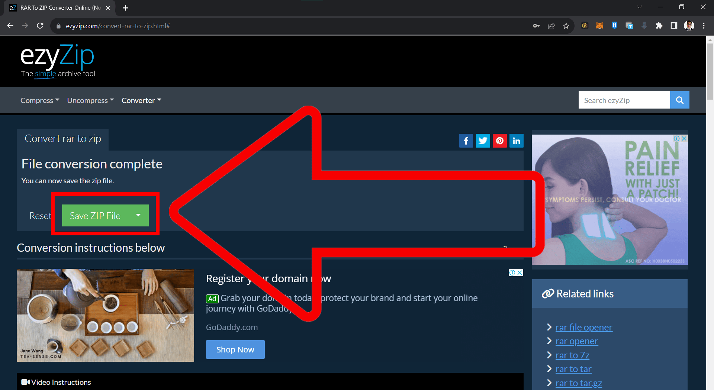Click the ezyZip logo

(57, 56)
